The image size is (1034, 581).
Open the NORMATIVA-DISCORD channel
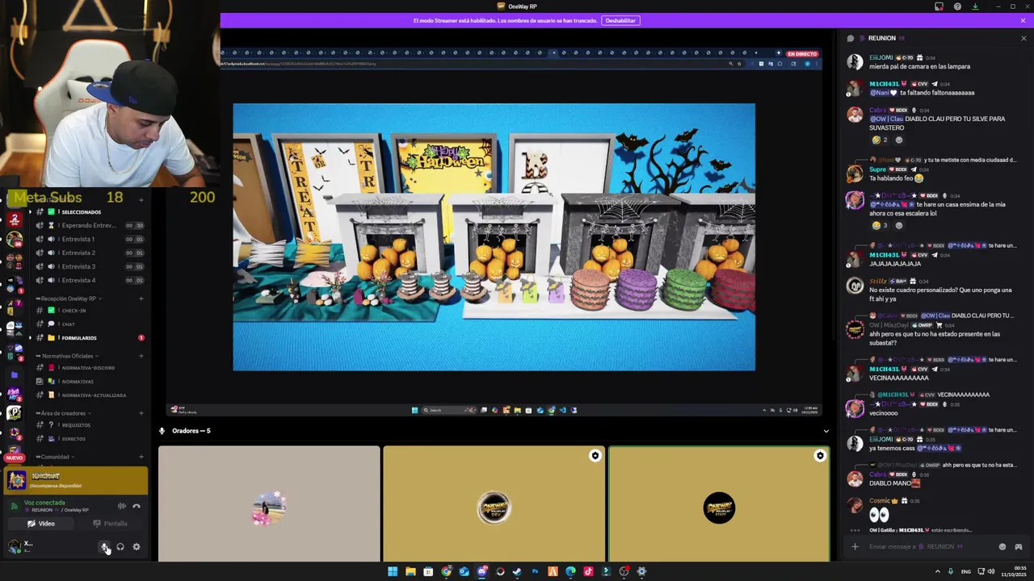point(89,368)
